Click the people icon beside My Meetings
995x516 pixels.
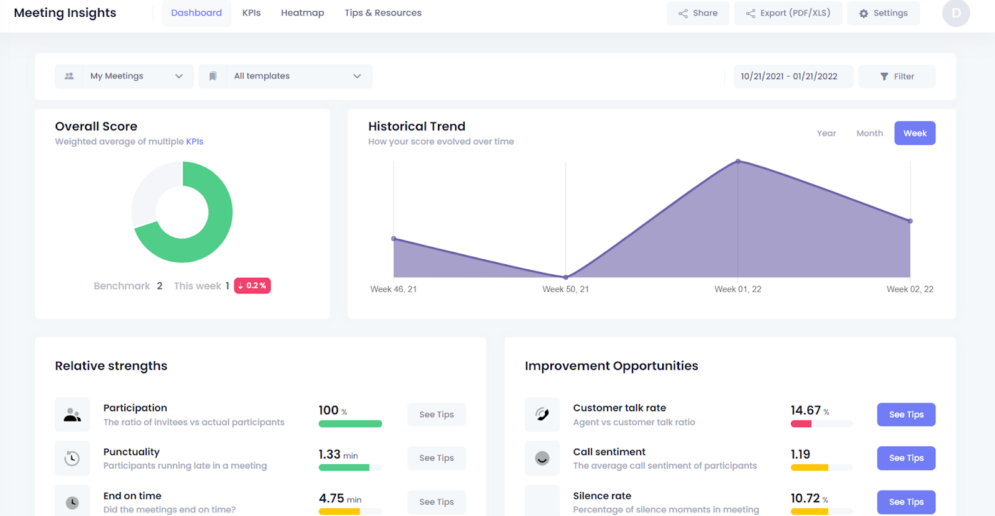coord(69,76)
